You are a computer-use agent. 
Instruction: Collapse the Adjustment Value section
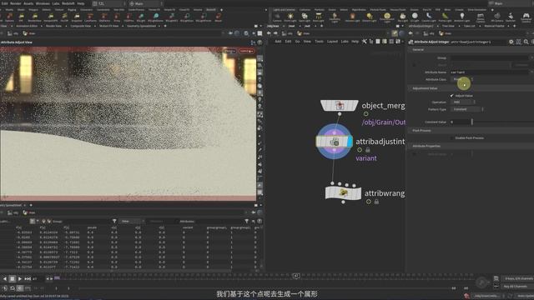[425, 88]
